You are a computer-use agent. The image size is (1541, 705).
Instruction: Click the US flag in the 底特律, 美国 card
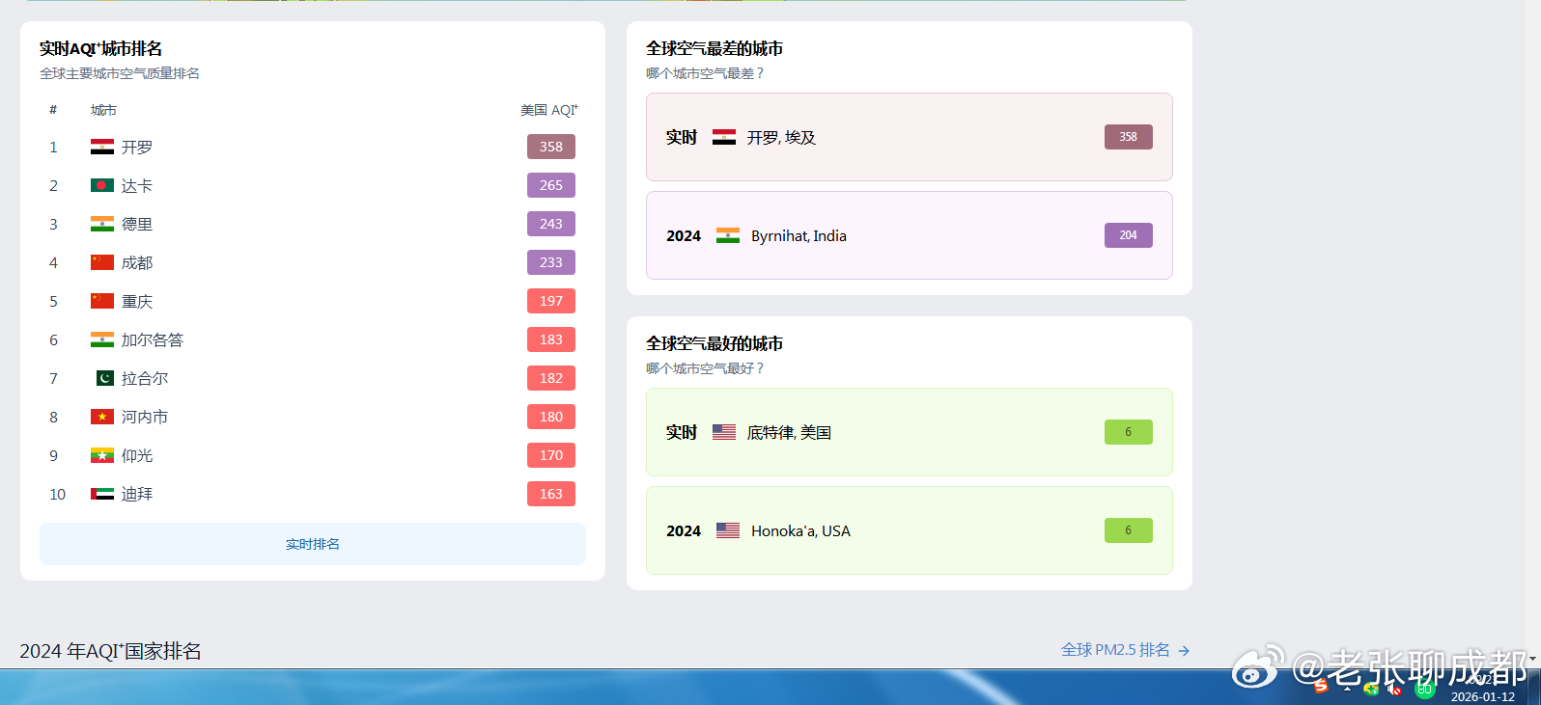coord(724,432)
